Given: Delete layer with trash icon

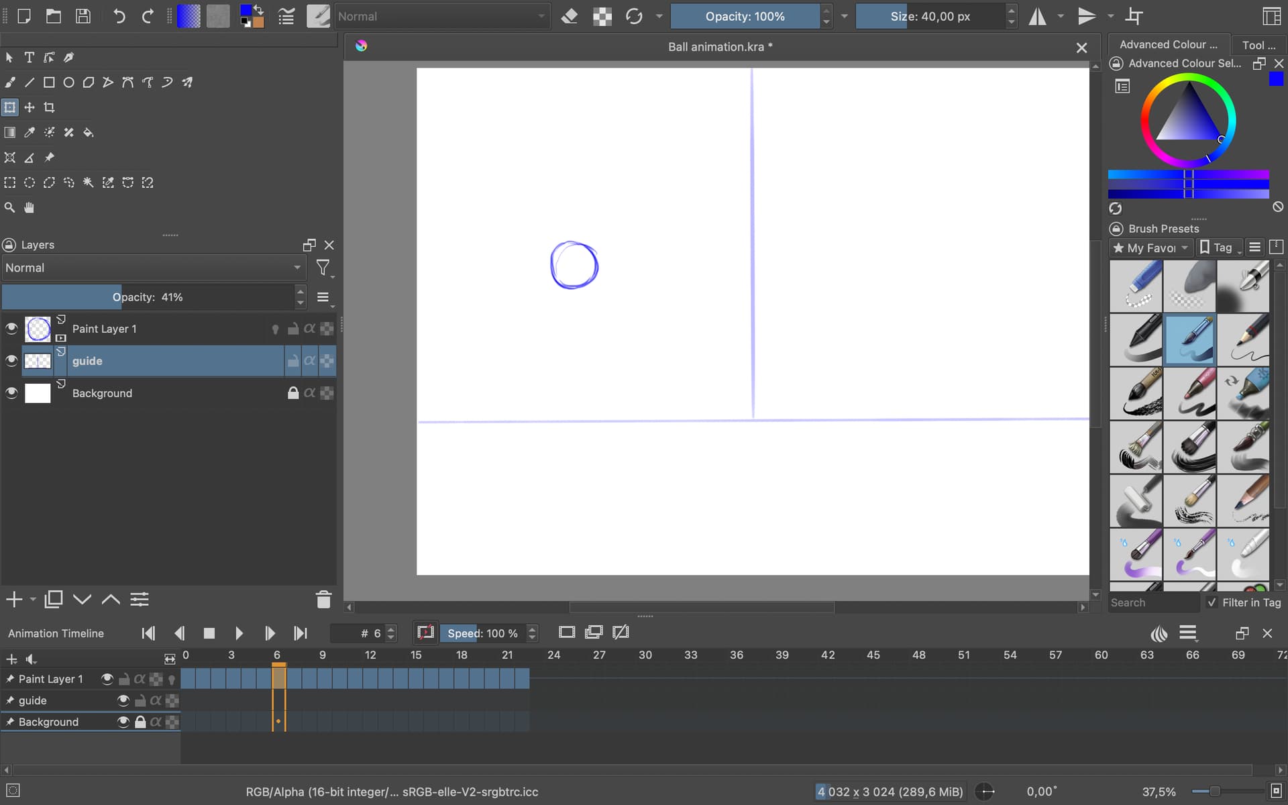Looking at the screenshot, I should 323,599.
